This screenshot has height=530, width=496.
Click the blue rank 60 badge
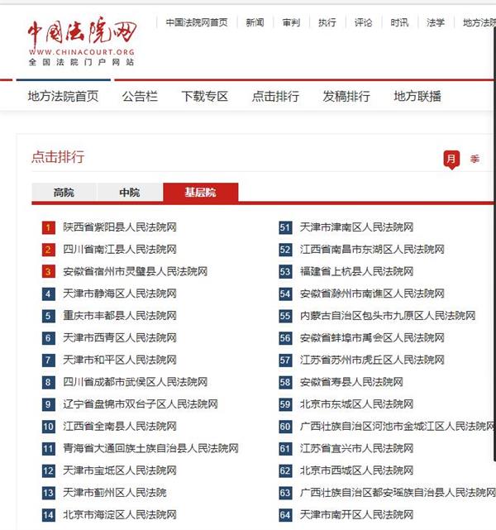(285, 427)
